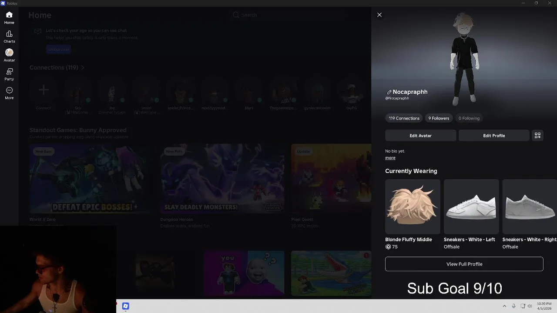Show hidden system tray icons
557x313 pixels.
[504, 306]
